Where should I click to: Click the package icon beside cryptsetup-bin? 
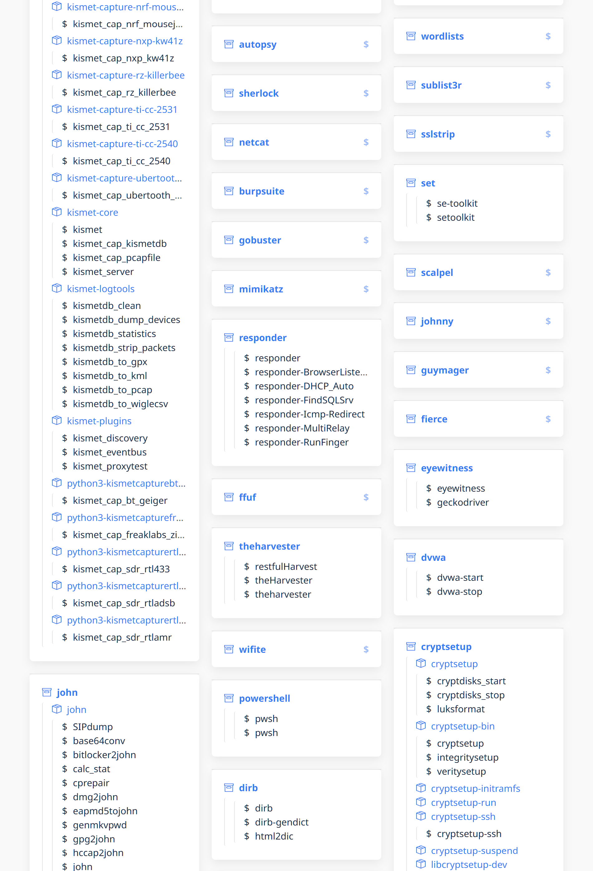pyautogui.click(x=421, y=726)
